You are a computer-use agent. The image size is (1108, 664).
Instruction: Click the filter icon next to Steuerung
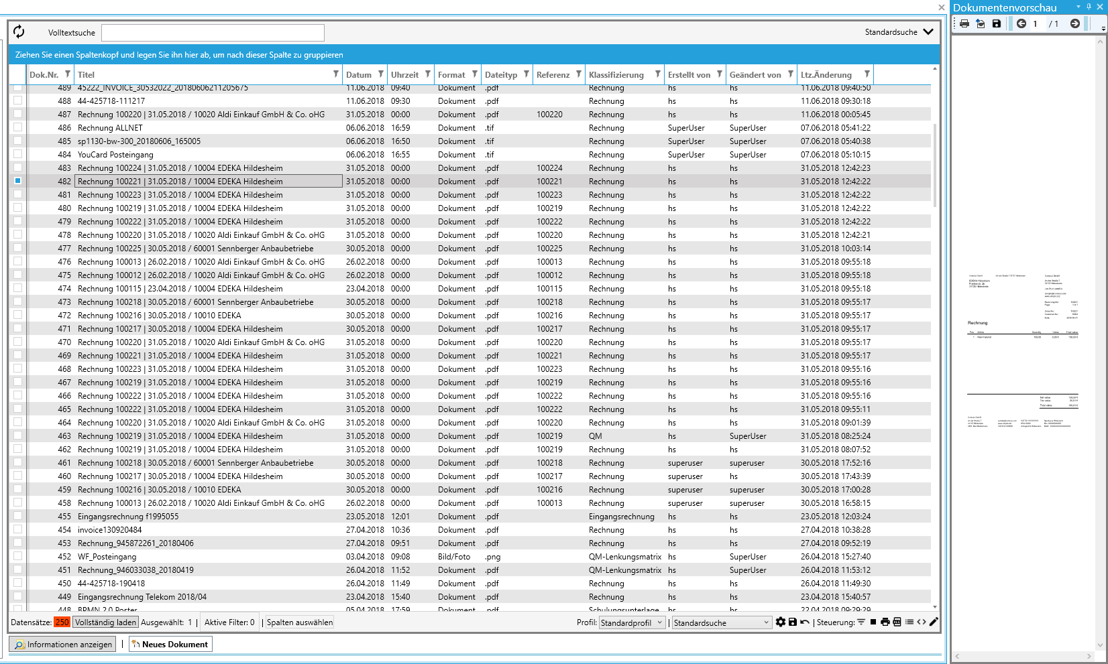click(861, 622)
